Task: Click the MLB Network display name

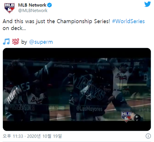Action: coord(32,5)
